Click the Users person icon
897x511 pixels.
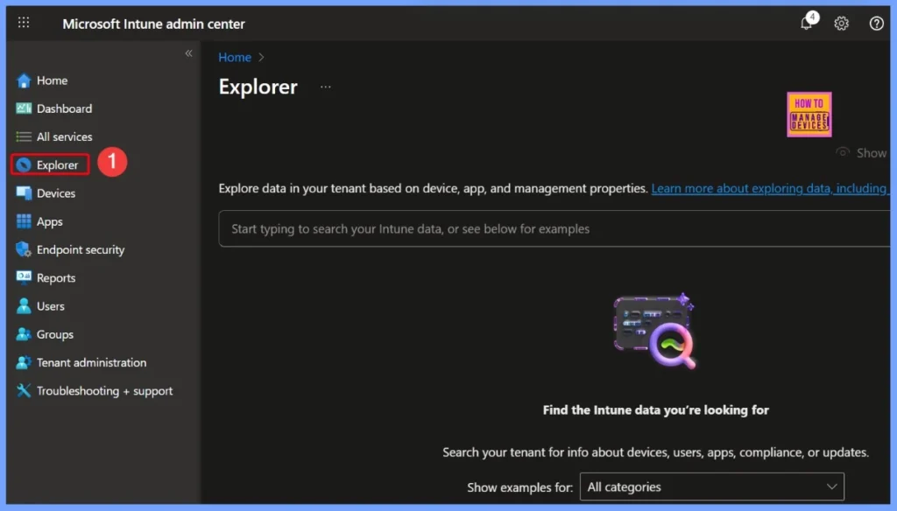point(24,305)
